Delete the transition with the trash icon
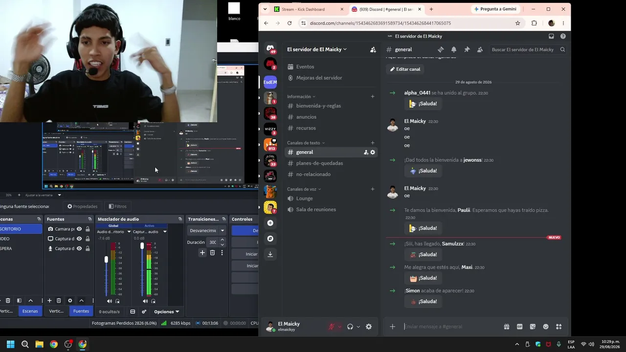Viewport: 626px width, 352px height. [212, 253]
